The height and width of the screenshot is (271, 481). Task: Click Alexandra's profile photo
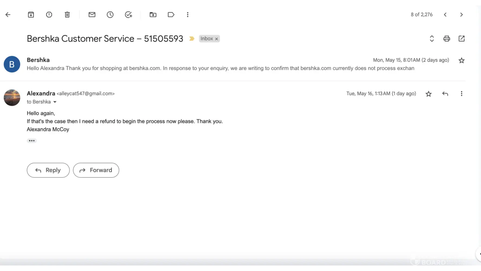12,98
